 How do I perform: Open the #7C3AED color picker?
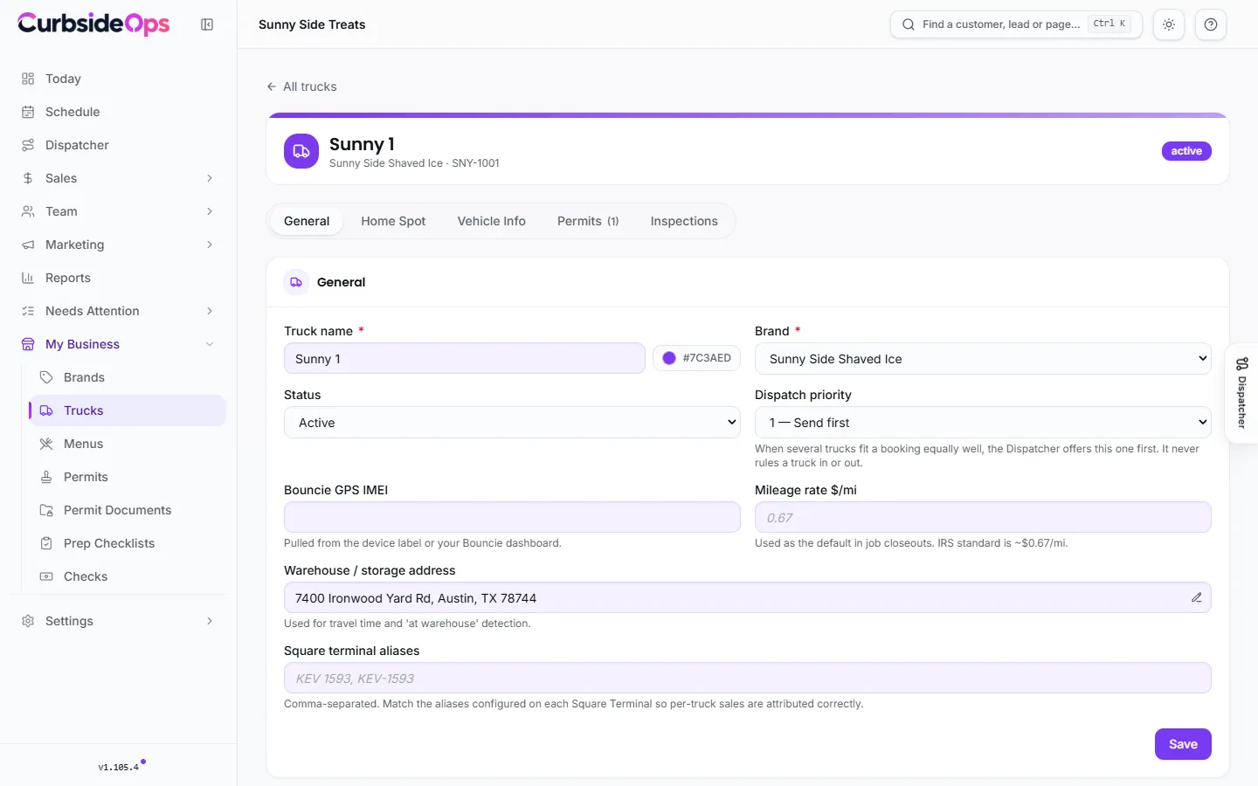point(696,358)
